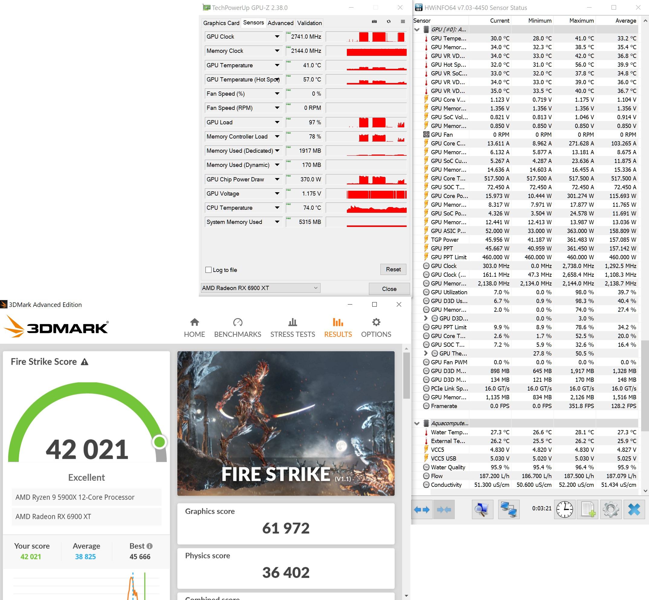
Task: Click 3DMark RESULTS nav item
Action: [x=338, y=327]
